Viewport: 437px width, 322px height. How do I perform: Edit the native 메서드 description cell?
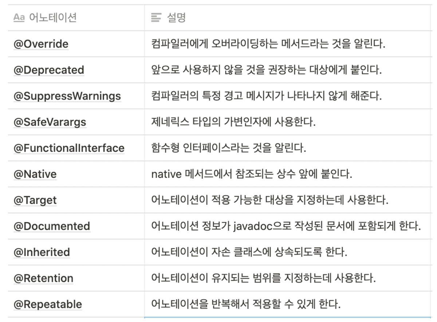[288, 174]
